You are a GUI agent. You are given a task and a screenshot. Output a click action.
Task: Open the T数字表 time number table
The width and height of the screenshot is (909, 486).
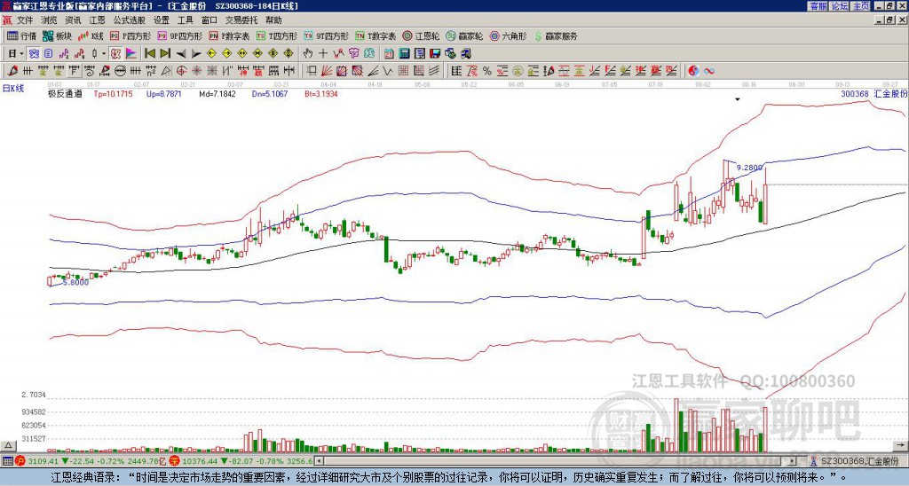(x=375, y=35)
